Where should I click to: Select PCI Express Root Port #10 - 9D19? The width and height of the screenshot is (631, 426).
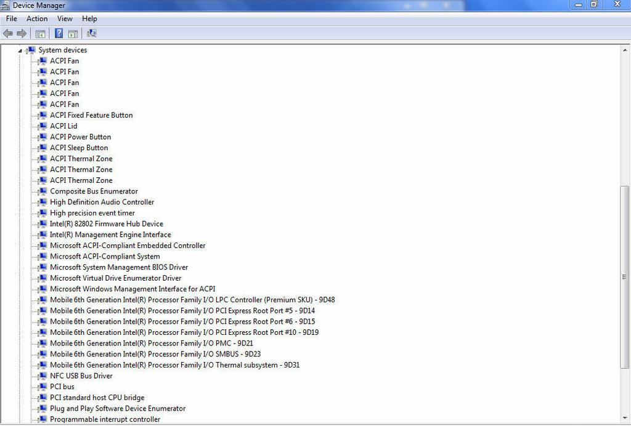tap(184, 332)
